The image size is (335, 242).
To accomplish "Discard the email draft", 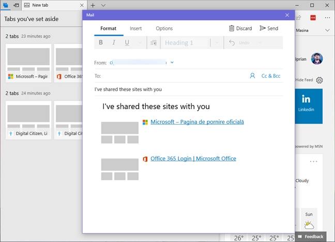I will pos(240,28).
